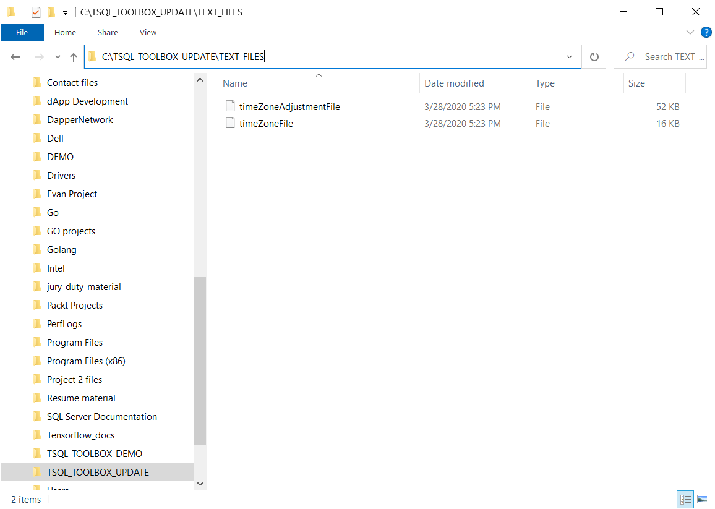The height and width of the screenshot is (509, 715).
Task: Click the navigation pane scroll up arrow
Action: 200,80
